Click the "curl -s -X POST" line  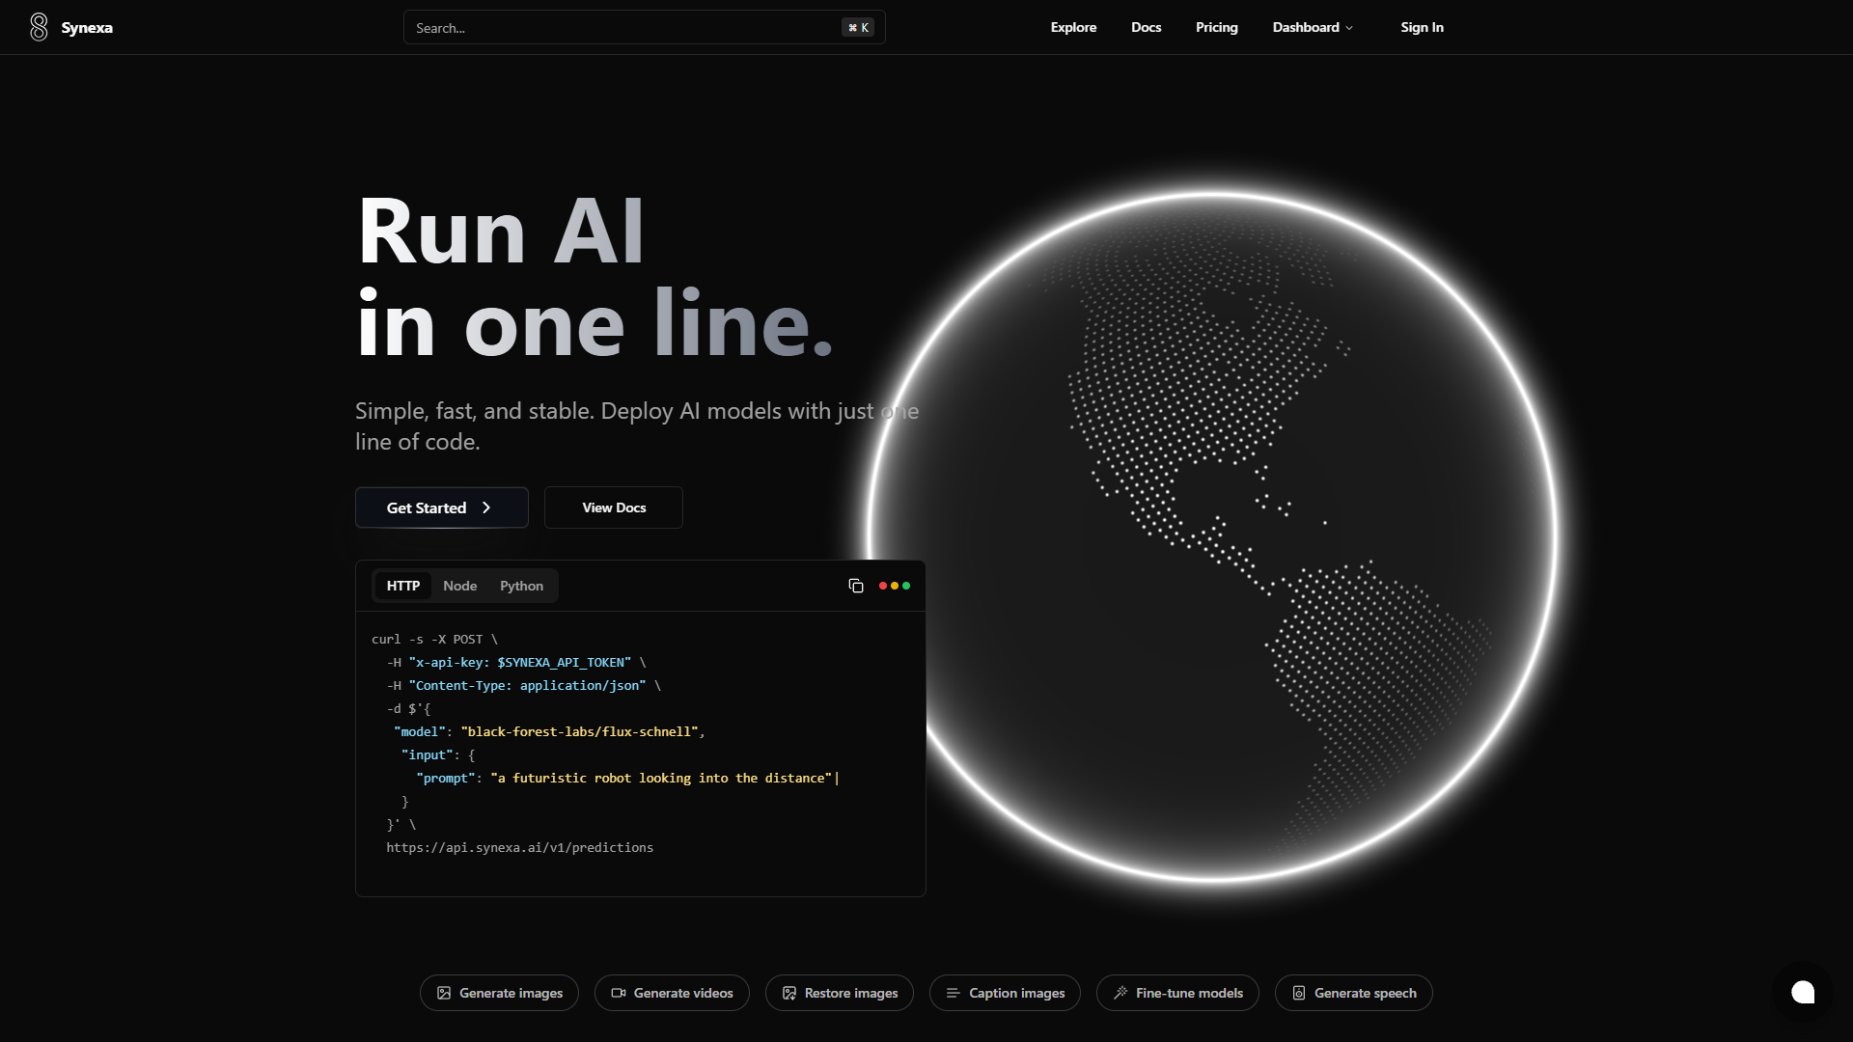click(434, 639)
